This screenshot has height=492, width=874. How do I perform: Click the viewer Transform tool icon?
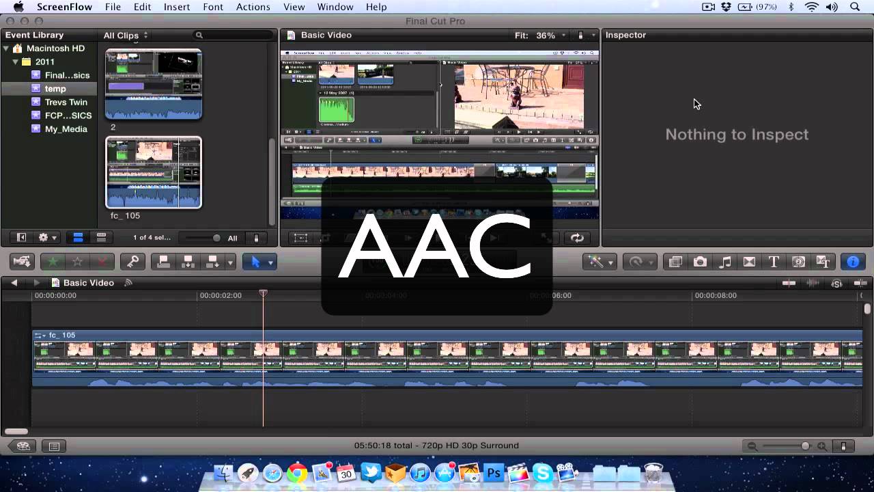click(301, 238)
